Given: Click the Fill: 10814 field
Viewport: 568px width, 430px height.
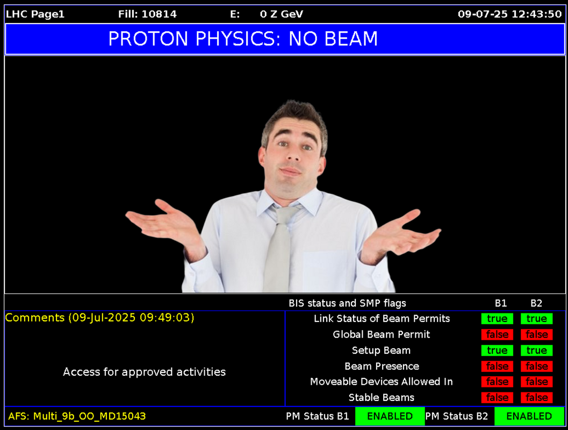Looking at the screenshot, I should pyautogui.click(x=147, y=15).
